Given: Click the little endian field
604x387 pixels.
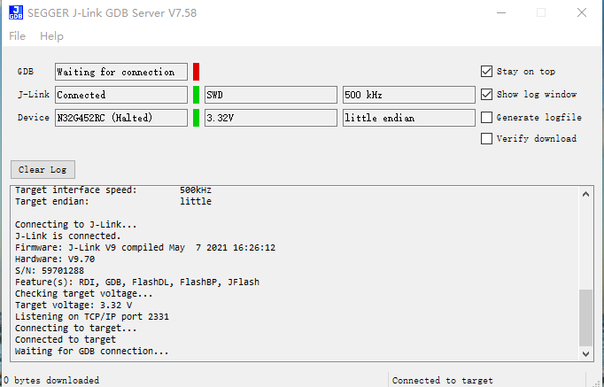Looking at the screenshot, I should pyautogui.click(x=408, y=118).
